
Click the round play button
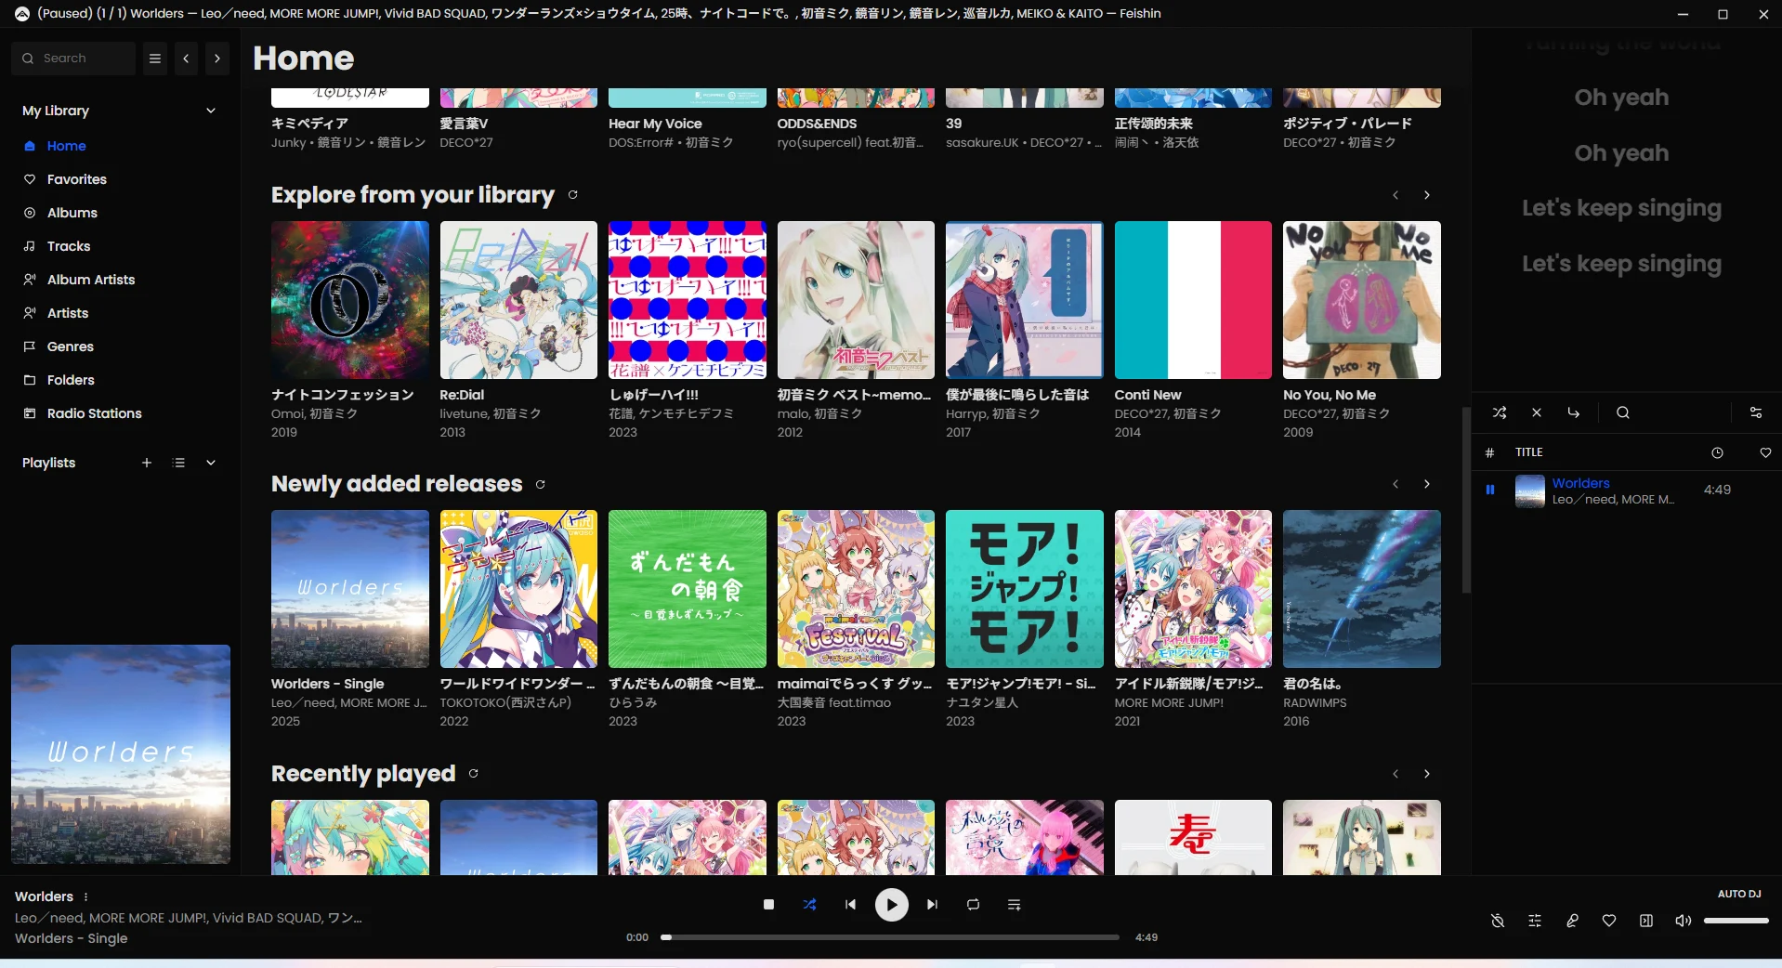click(x=891, y=905)
